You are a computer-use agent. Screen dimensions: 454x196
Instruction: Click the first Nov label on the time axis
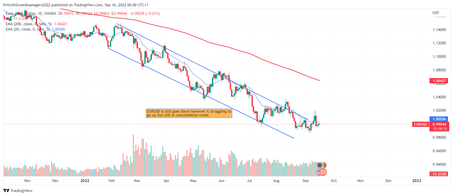coord(27,181)
